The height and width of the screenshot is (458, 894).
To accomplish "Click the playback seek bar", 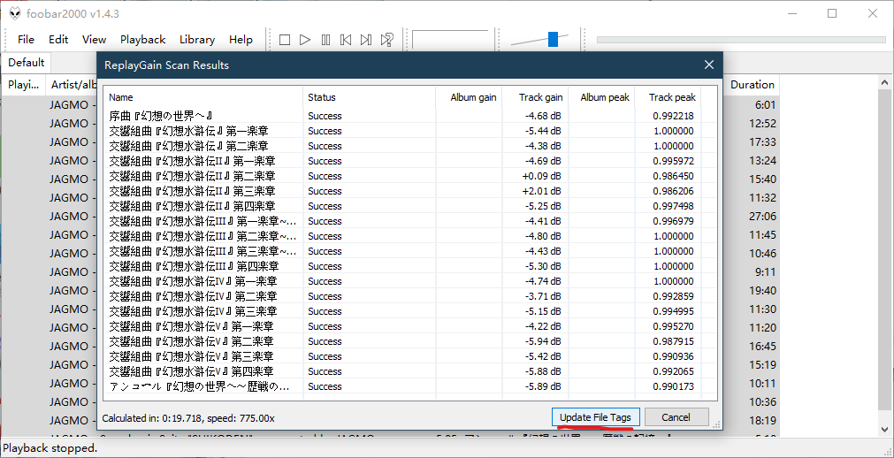I will 740,40.
